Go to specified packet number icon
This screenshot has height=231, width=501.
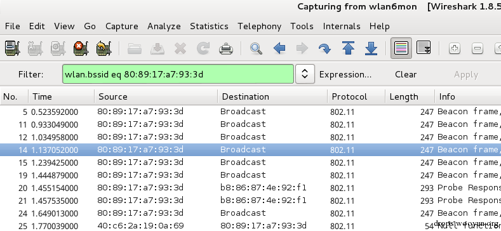click(325, 49)
